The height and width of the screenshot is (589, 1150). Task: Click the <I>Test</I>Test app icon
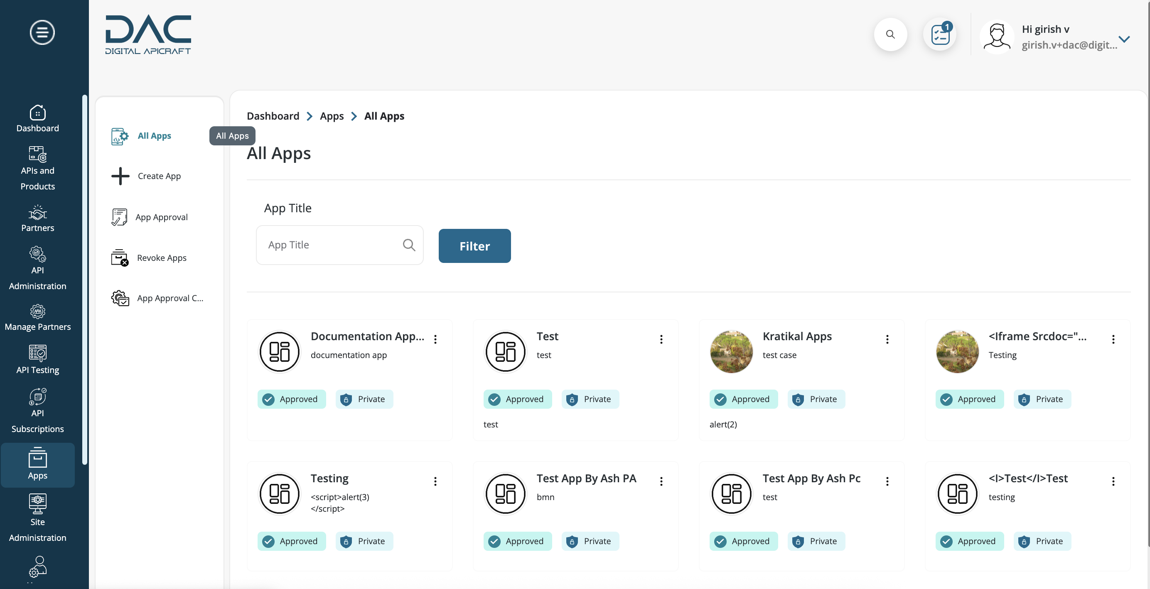coord(957,493)
